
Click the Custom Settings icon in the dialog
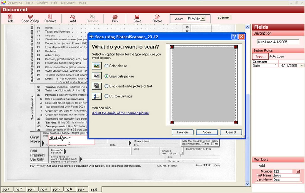(96, 96)
